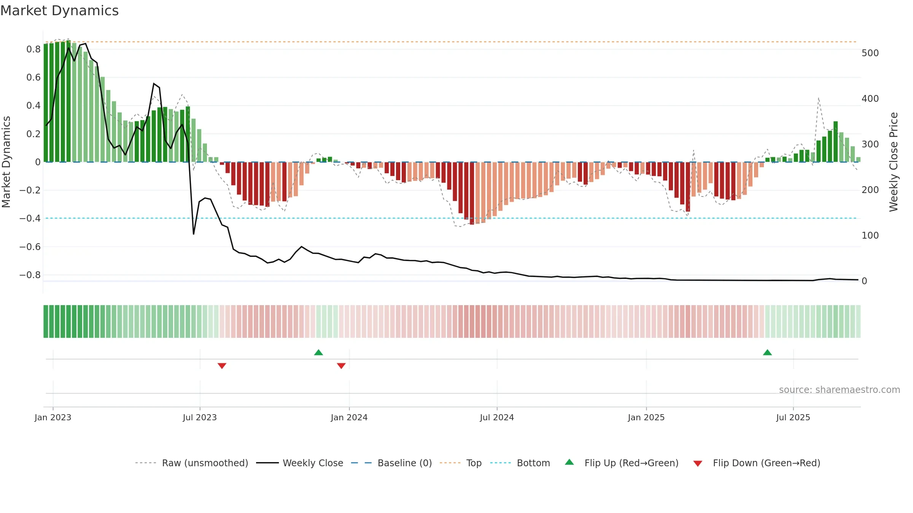The height and width of the screenshot is (513, 913).
Task: Click the −0.4 tick on left axis
Action: [x=30, y=218]
